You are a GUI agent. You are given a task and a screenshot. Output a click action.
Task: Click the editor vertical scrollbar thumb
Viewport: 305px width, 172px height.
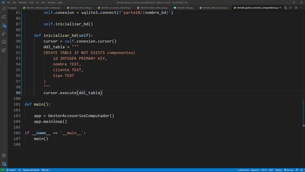[304, 113]
